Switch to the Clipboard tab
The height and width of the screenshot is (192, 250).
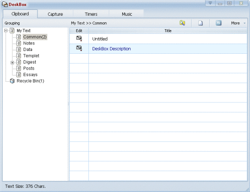[20, 14]
